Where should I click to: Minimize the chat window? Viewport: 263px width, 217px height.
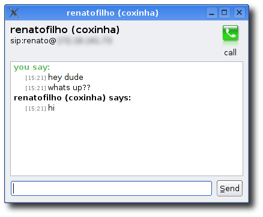click(x=212, y=13)
